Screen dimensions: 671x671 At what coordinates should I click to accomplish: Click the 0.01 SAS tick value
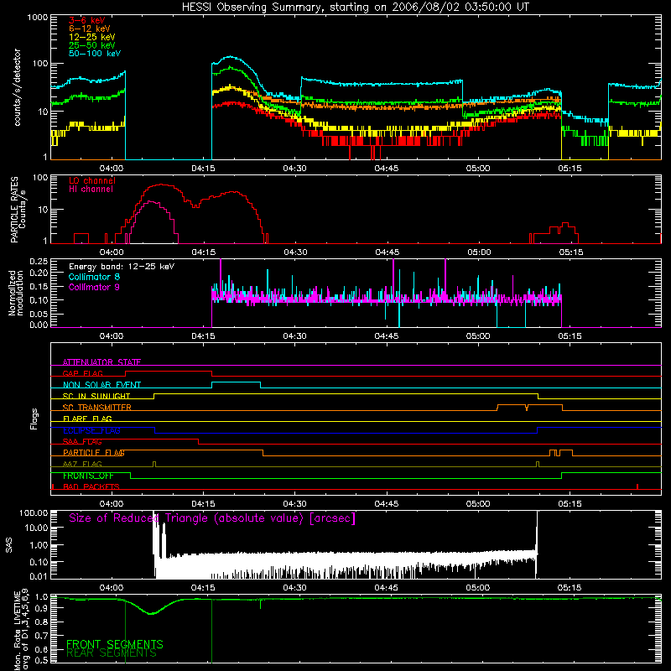point(39,576)
